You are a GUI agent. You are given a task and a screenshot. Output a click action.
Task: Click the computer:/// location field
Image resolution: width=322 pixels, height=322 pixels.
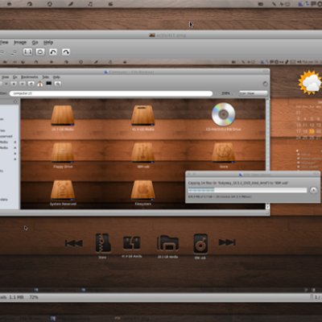tap(111, 93)
